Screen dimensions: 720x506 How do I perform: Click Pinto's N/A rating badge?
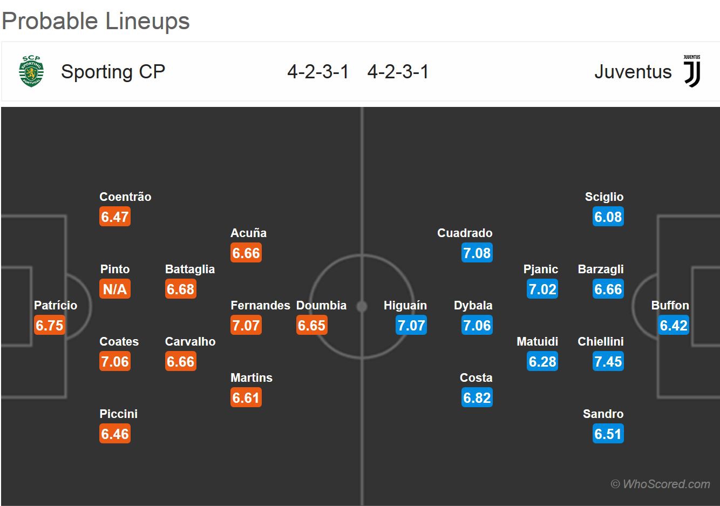(115, 289)
